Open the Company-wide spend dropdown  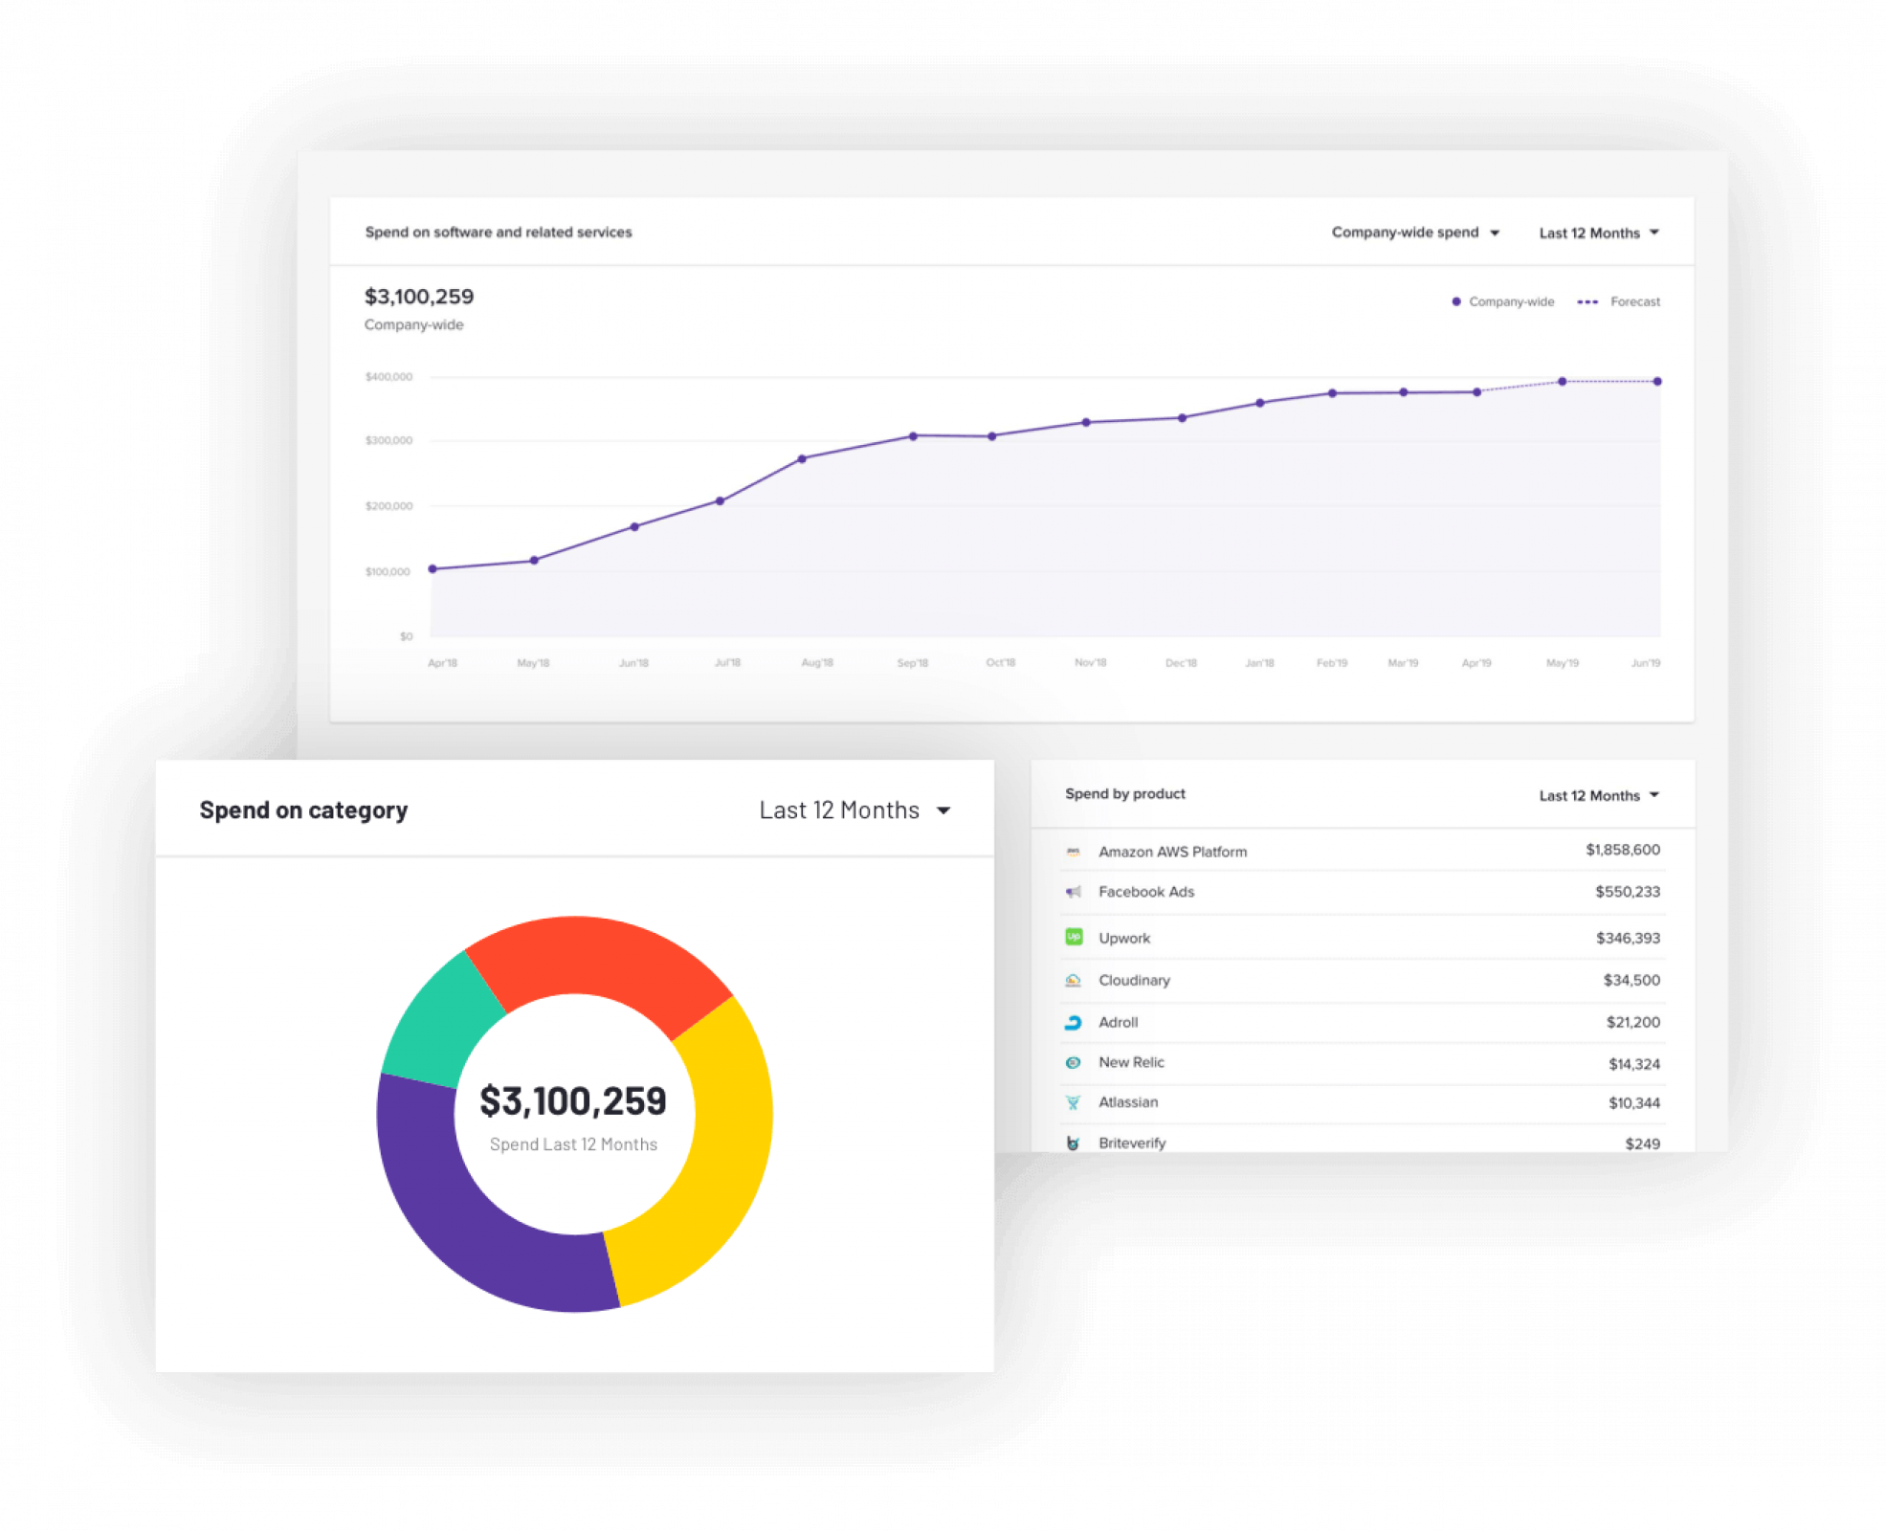[x=1414, y=233]
